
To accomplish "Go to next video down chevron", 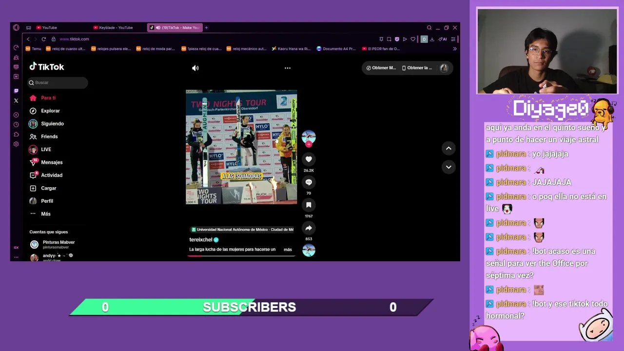I will [448, 167].
